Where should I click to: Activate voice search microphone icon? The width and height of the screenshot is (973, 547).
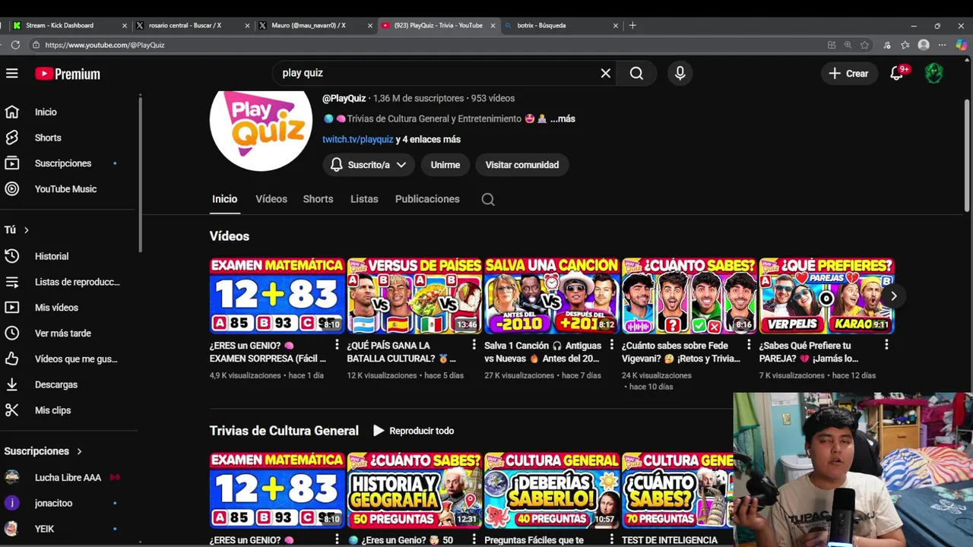pyautogui.click(x=680, y=73)
